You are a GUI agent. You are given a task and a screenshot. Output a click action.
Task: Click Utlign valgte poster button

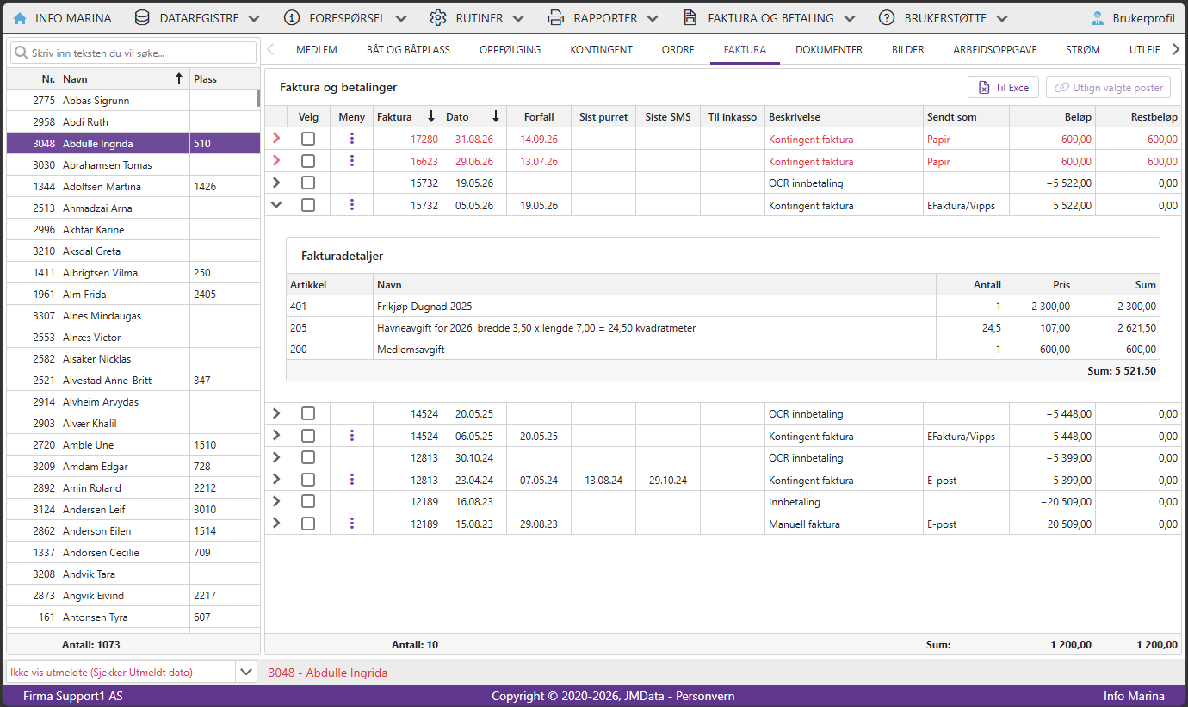tap(1109, 88)
